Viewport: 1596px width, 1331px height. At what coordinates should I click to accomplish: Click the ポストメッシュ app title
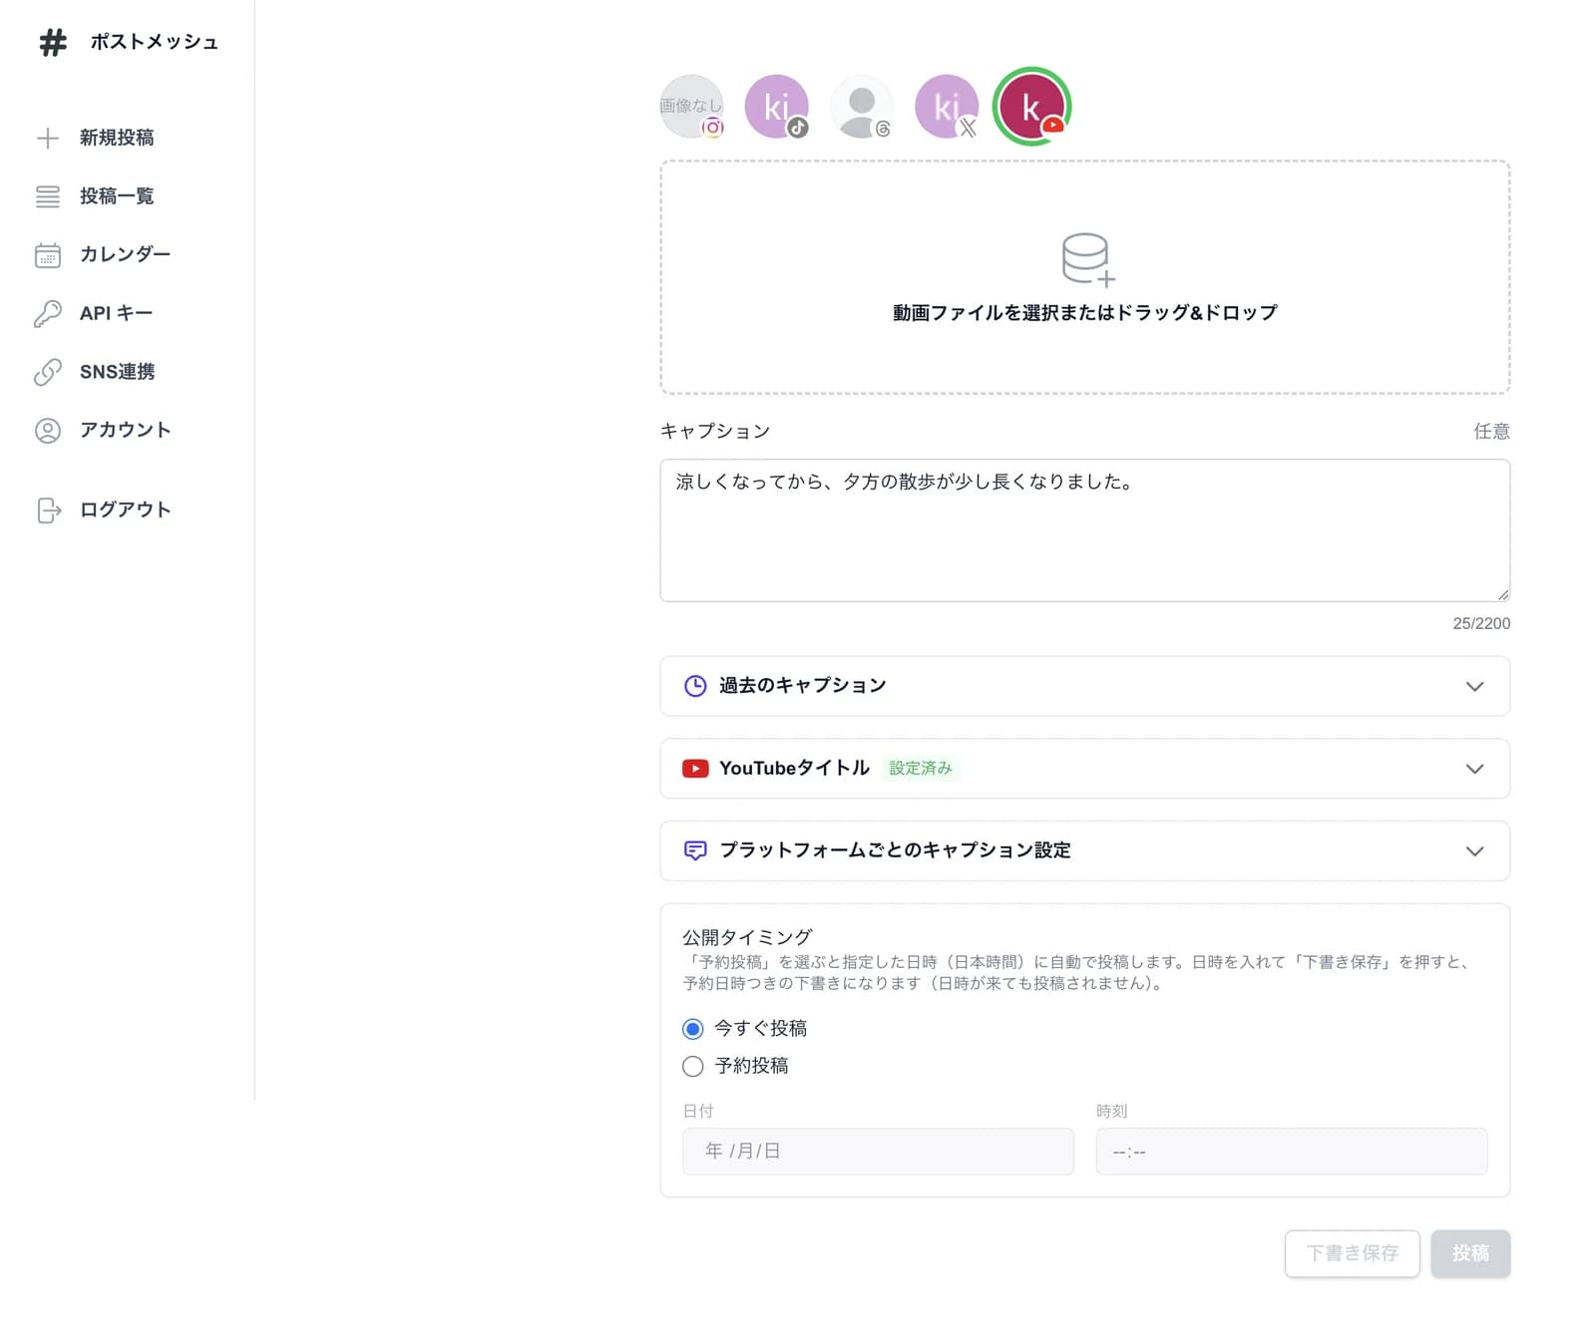[x=155, y=42]
